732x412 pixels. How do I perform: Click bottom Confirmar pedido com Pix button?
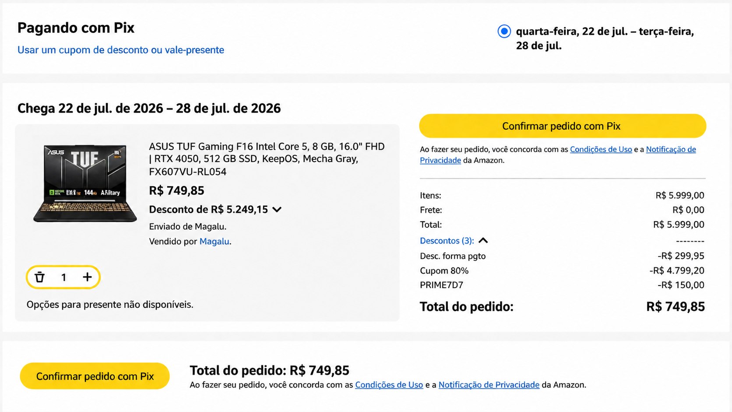tap(95, 376)
